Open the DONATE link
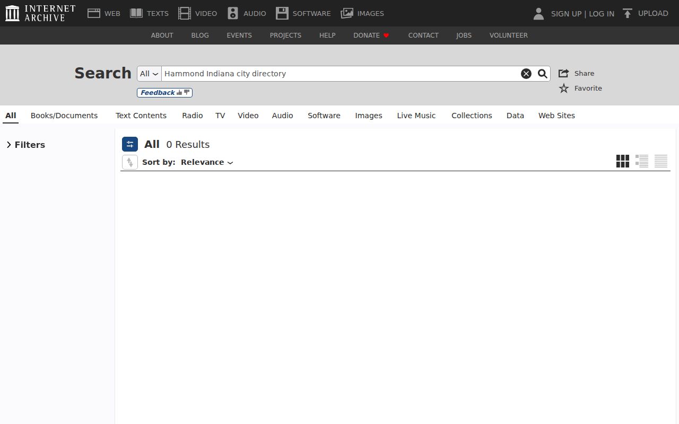 pos(371,36)
